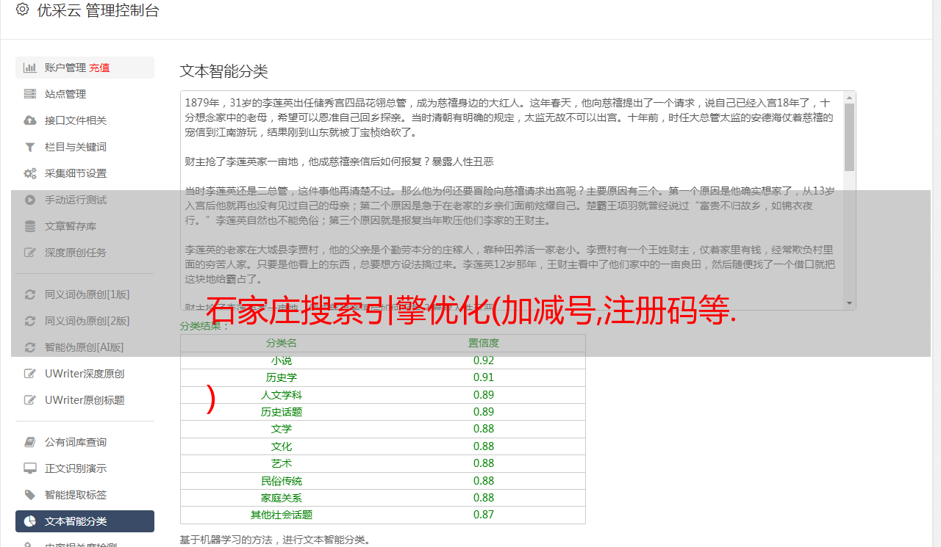The height and width of the screenshot is (547, 941).
Task: Open 文章暂存库 in sidebar
Action: (x=85, y=226)
